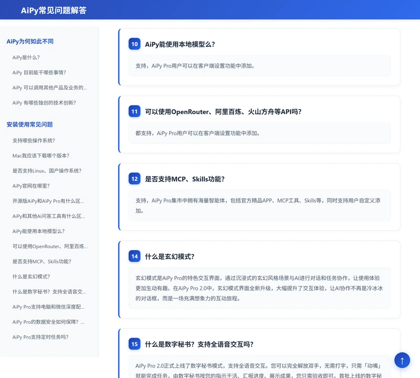Viewport: 420px width, 378px height.
Task: Click the number 14 question badge
Action: point(134,256)
